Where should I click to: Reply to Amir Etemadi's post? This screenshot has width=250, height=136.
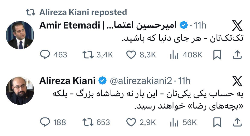coord(45,55)
